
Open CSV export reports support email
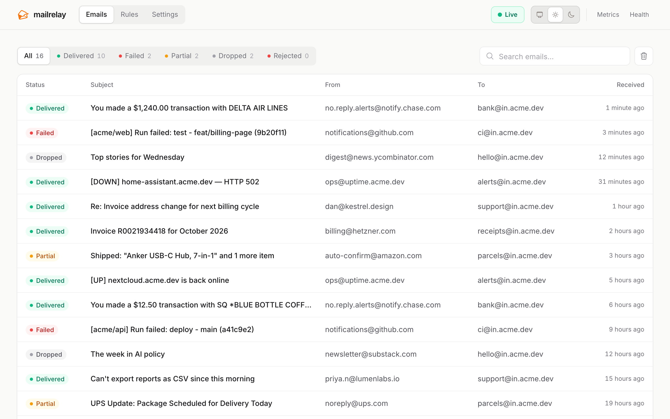pyautogui.click(x=335, y=379)
